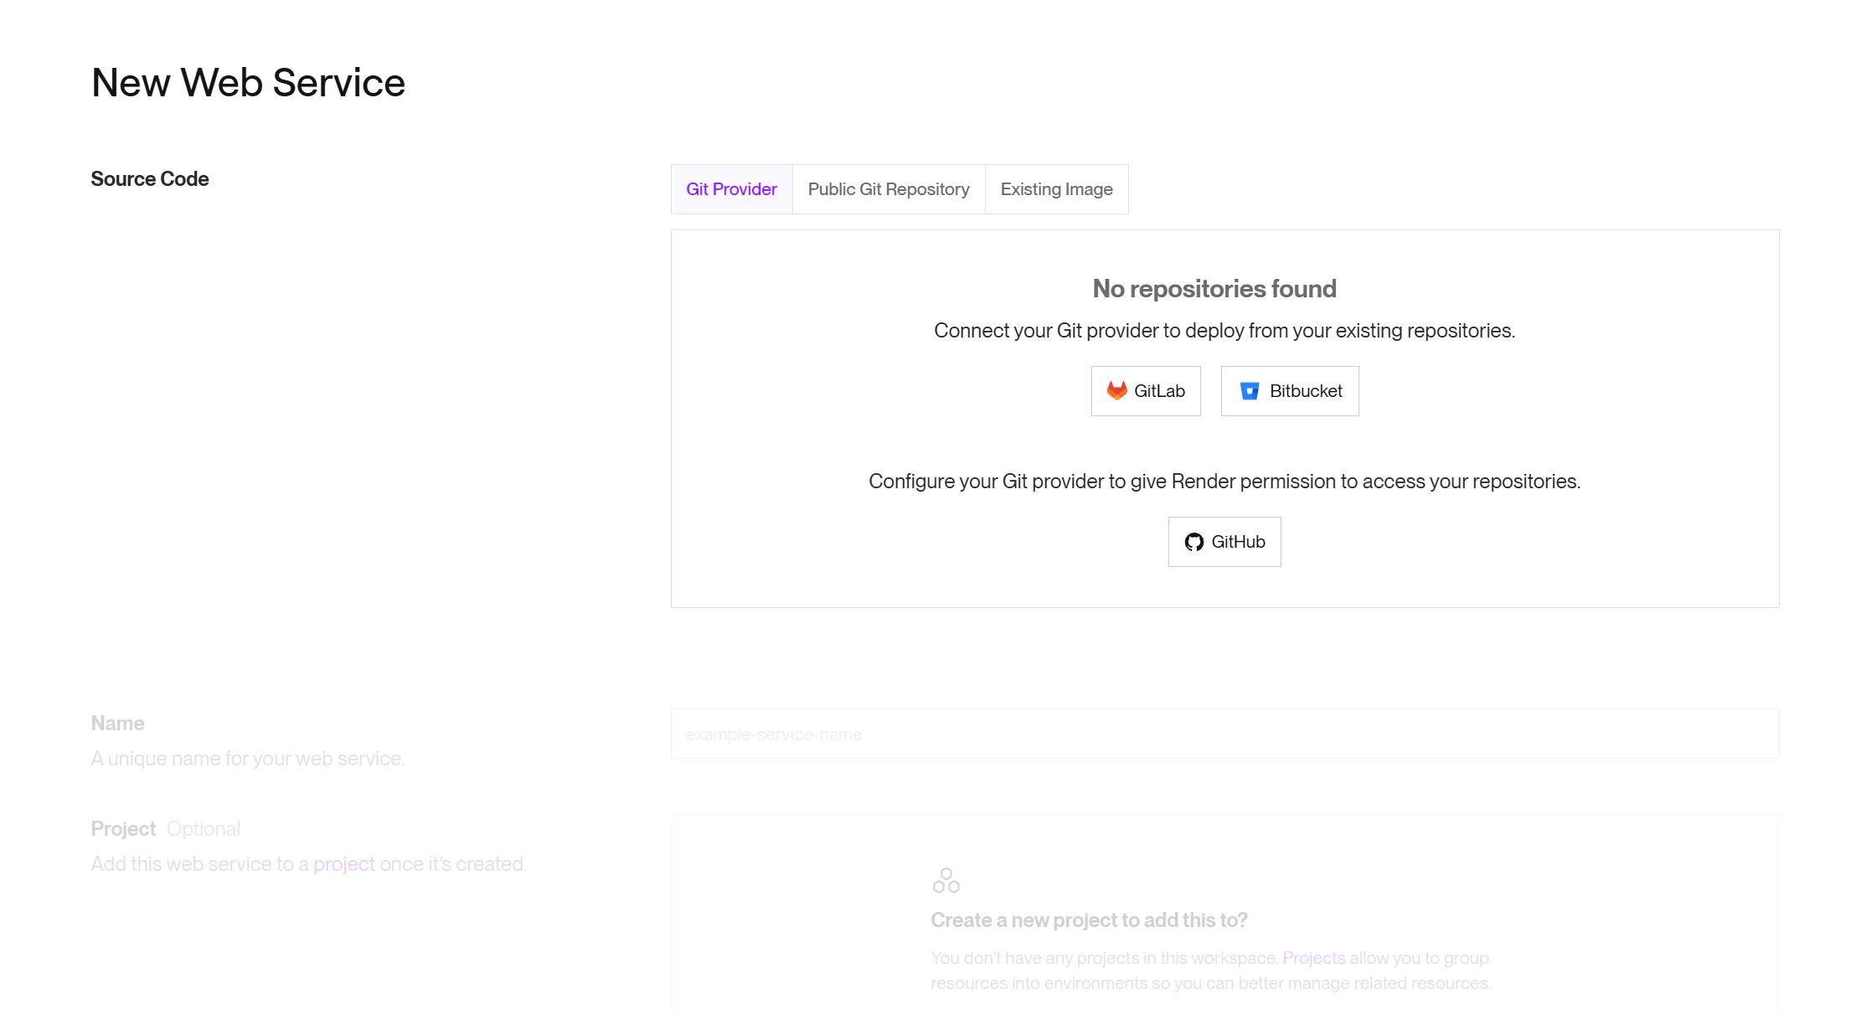Focus the example-service-name input field
The height and width of the screenshot is (1015, 1856).
1224,734
